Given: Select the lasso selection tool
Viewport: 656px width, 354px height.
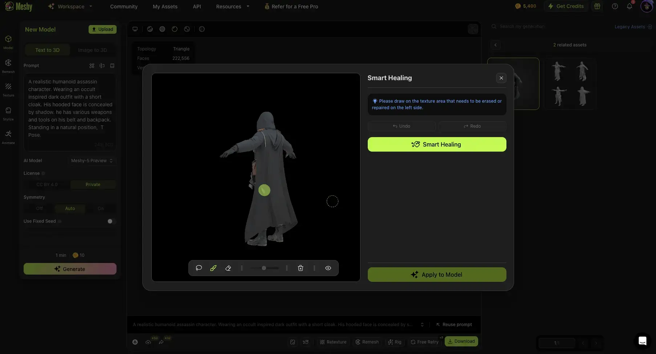Looking at the screenshot, I should 199,268.
